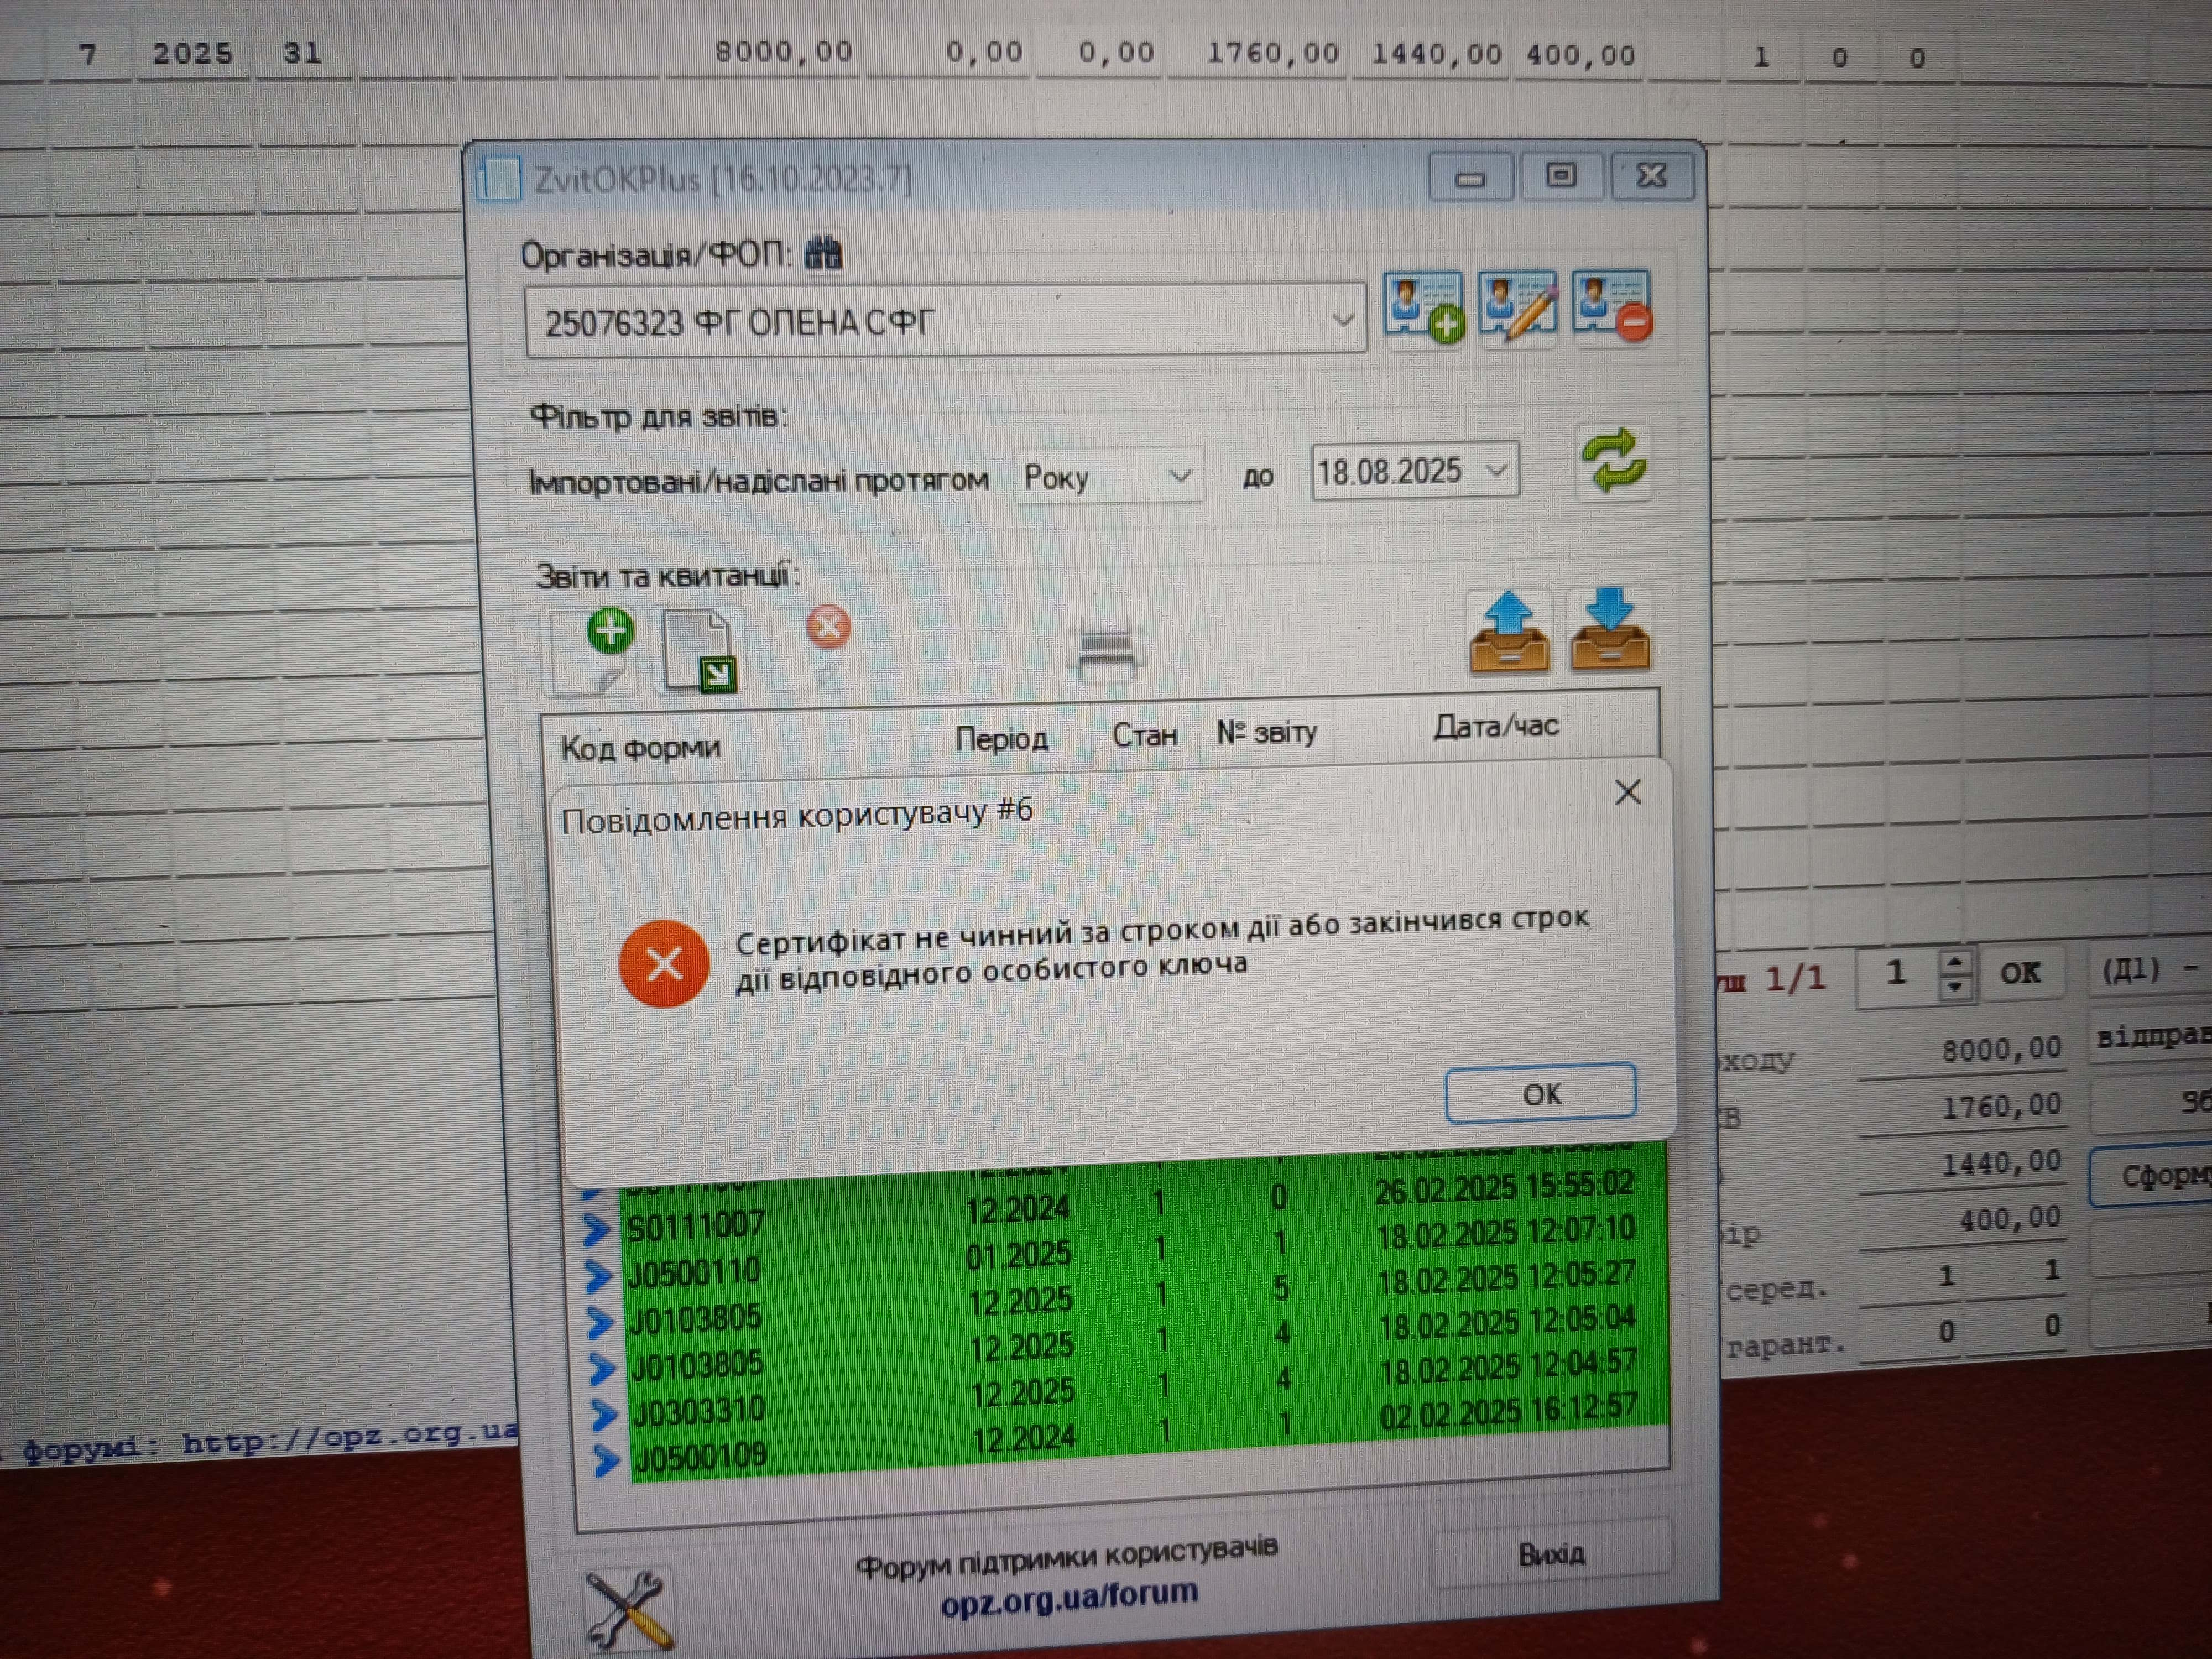Click the Код форми column header
Viewport: 2212px width, 1659px height.
click(x=640, y=748)
